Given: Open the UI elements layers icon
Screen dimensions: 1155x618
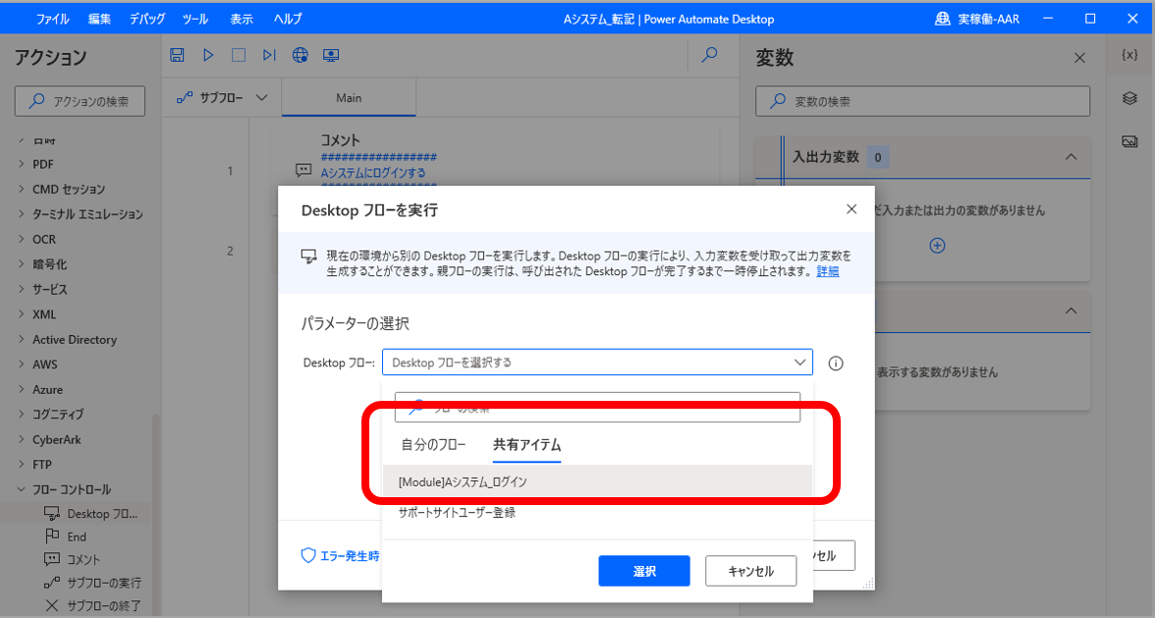Looking at the screenshot, I should click(x=1129, y=98).
